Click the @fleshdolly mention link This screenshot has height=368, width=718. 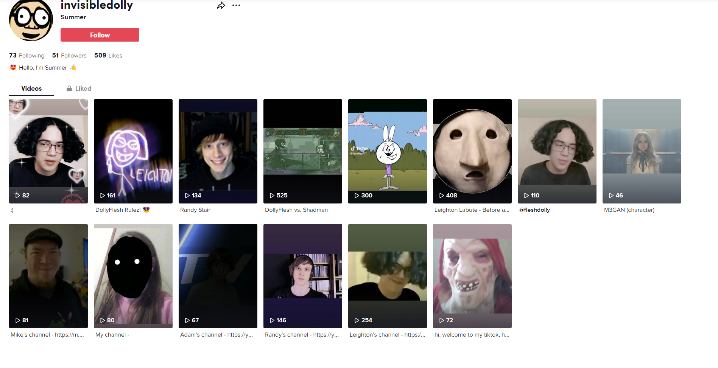(x=534, y=210)
